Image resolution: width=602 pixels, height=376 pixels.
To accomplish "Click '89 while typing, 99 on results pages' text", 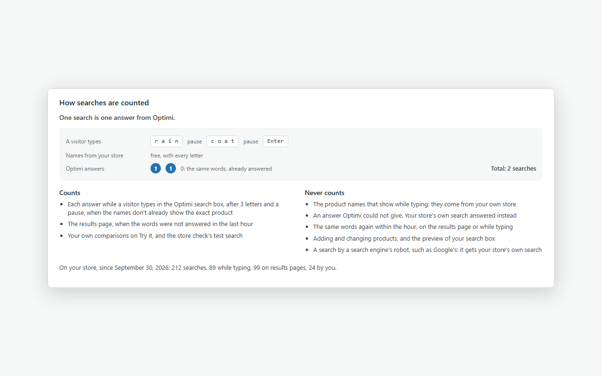I will (258, 268).
